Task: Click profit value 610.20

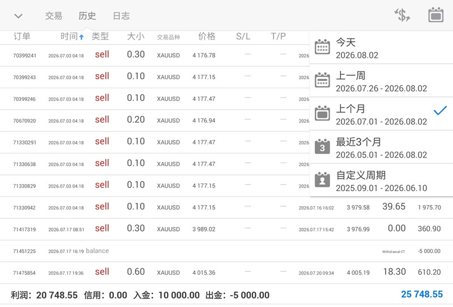Action: (429, 272)
